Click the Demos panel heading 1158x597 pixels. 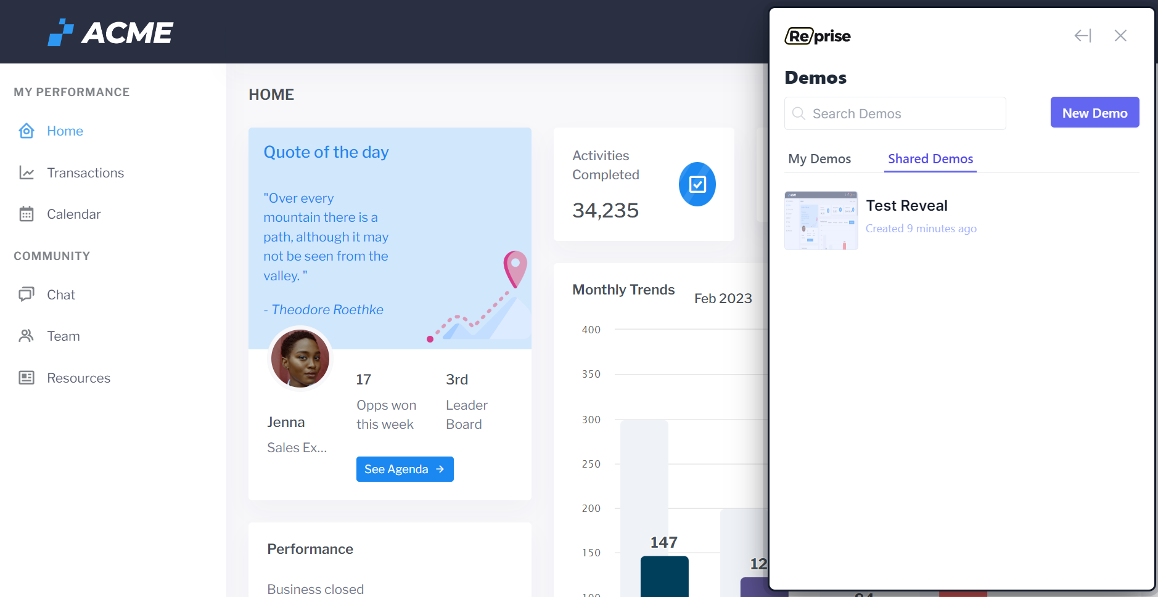tap(815, 78)
